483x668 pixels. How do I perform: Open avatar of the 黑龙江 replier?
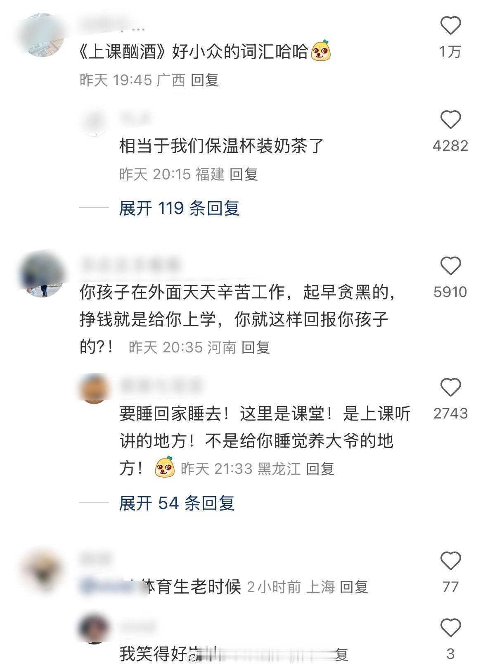94,388
